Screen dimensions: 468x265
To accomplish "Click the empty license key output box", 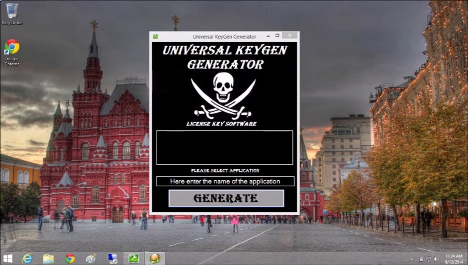I will tap(224, 147).
